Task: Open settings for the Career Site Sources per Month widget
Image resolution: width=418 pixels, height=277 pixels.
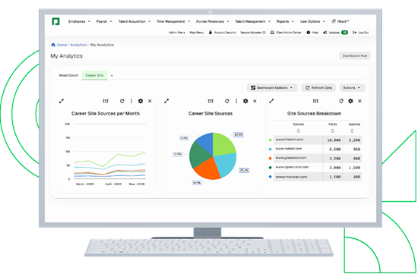Action: coord(141,101)
